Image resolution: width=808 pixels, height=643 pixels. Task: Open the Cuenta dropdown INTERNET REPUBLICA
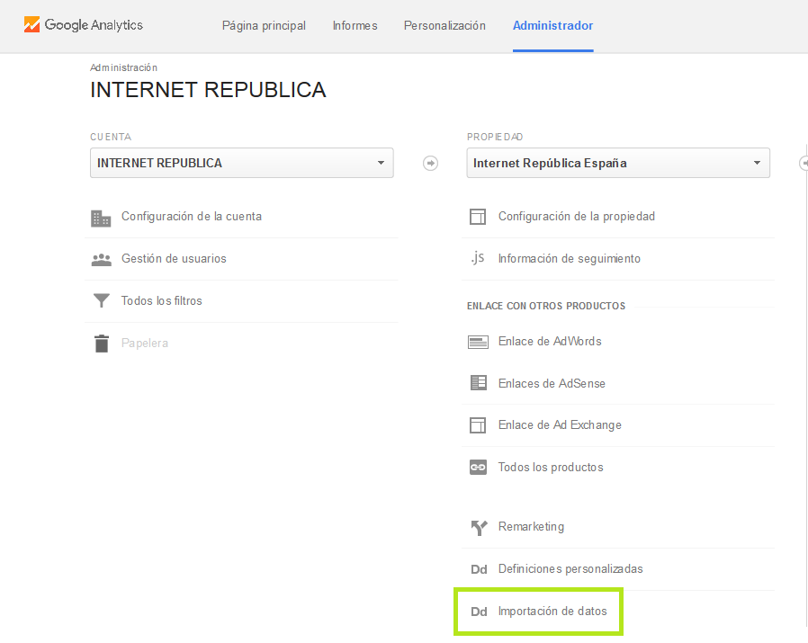pyautogui.click(x=241, y=163)
